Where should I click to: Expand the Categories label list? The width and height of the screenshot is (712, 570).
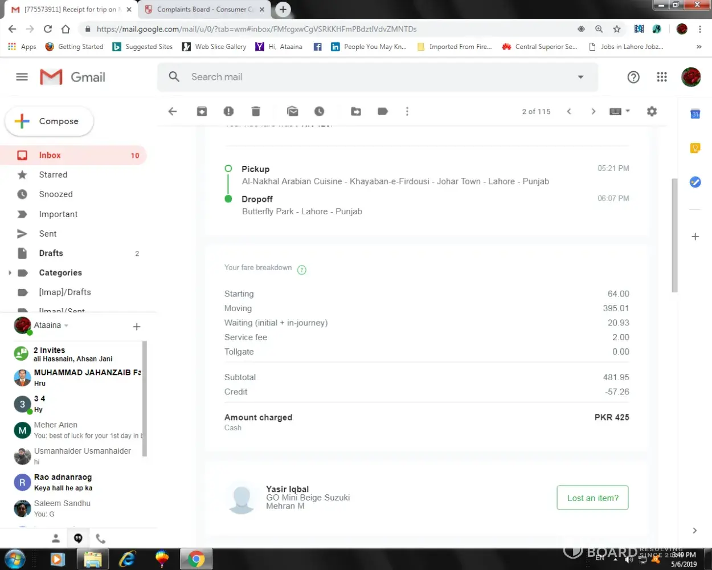(10, 273)
